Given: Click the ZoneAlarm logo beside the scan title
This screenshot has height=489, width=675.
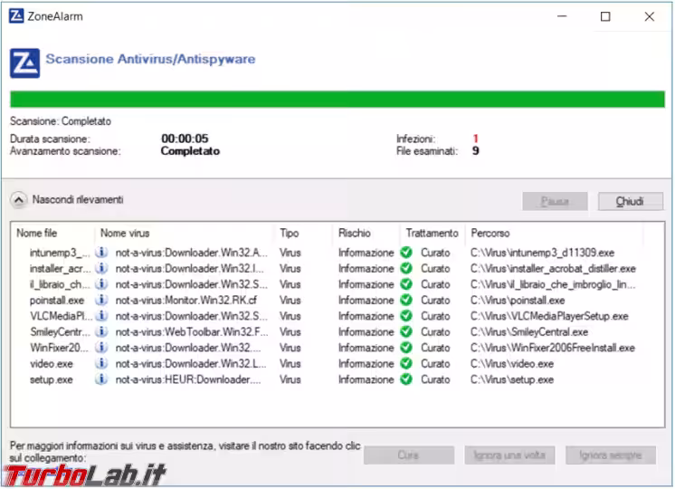Looking at the screenshot, I should tap(25, 62).
